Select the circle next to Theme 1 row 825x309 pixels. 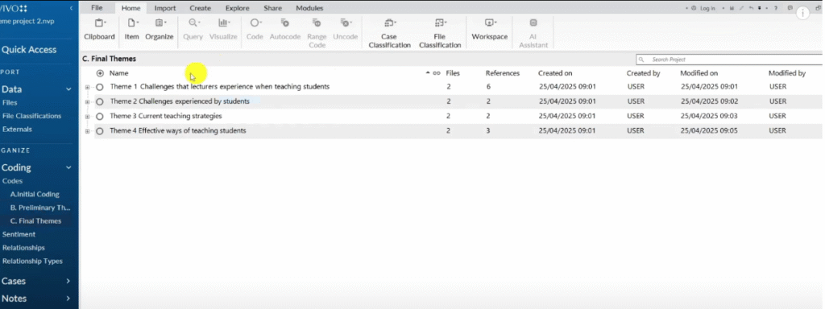pos(99,87)
